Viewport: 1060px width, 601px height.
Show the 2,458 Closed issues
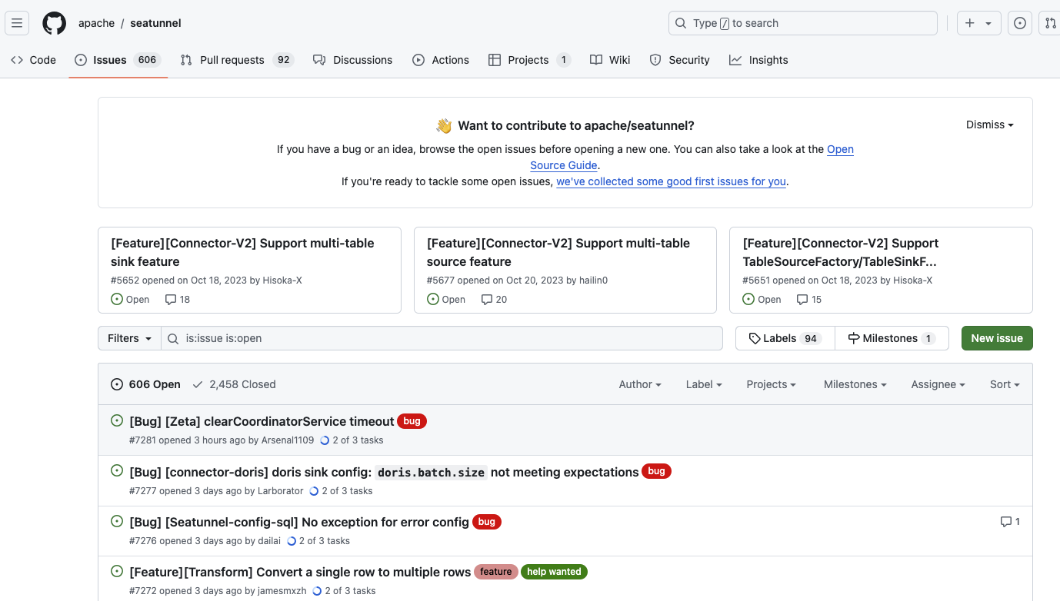[234, 384]
